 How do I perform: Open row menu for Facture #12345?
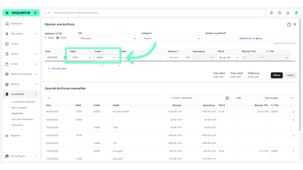point(293,112)
